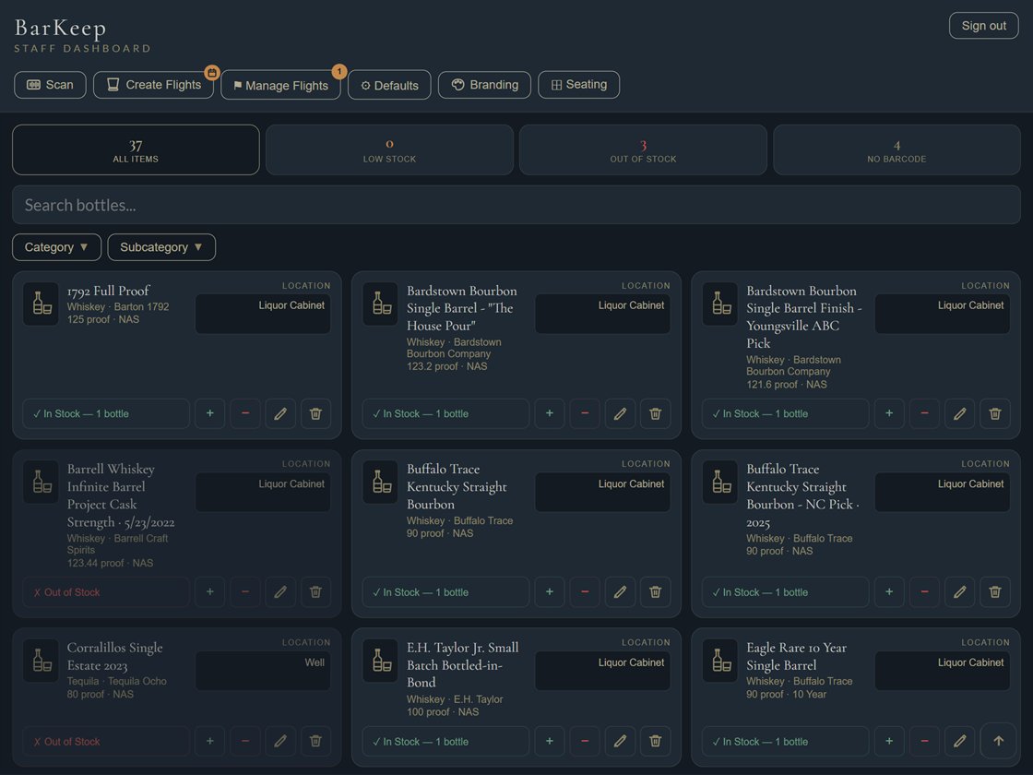Edit Barrell Whiskey Infinite Barrel entry
This screenshot has height=775, width=1033.
(280, 591)
